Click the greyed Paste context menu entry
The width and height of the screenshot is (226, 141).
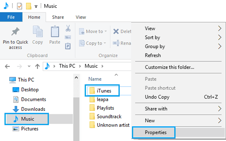coord(179,79)
